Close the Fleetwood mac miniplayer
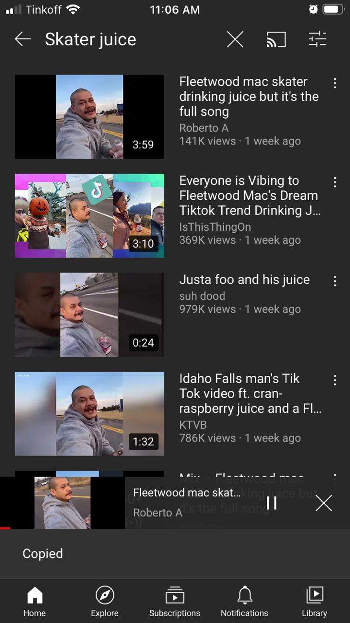Viewport: 350px width, 623px height. tap(323, 503)
